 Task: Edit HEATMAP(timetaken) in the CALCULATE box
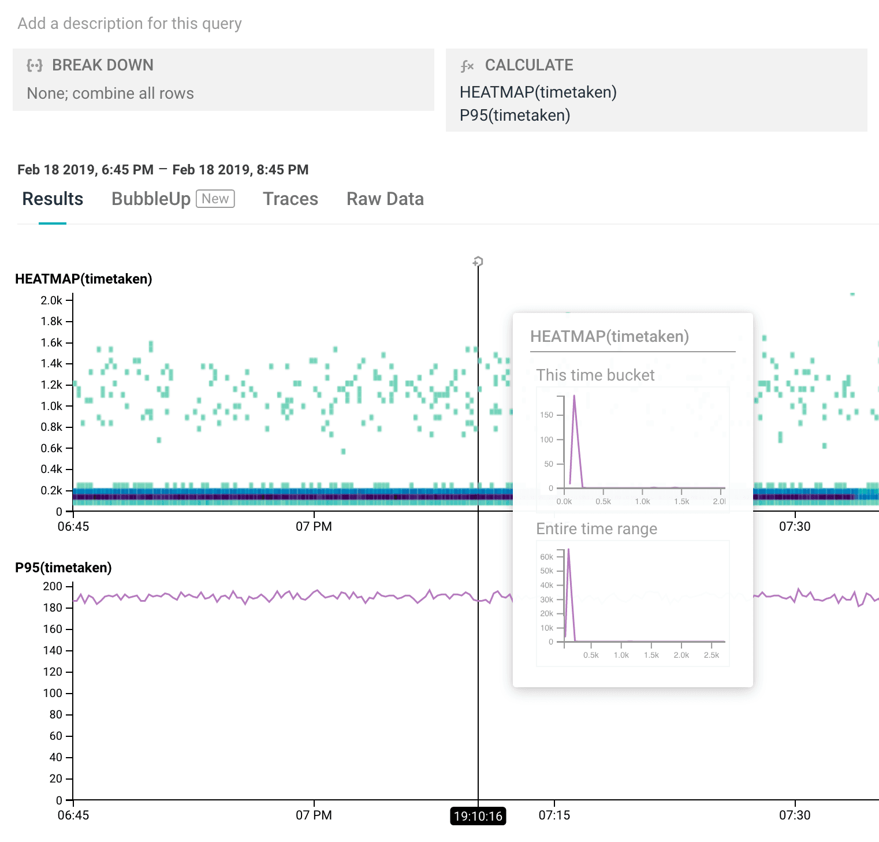538,92
